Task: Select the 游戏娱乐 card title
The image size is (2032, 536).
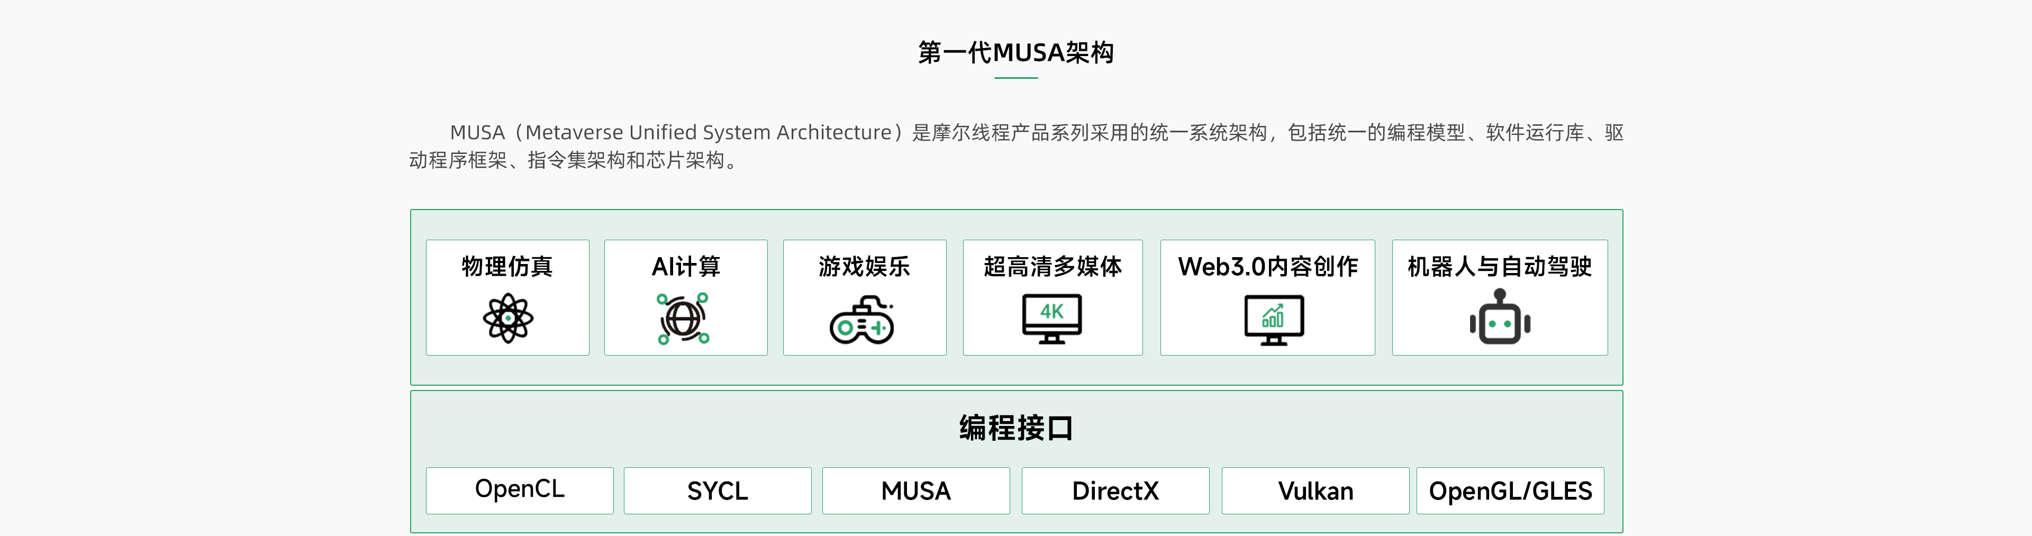Action: point(864,267)
